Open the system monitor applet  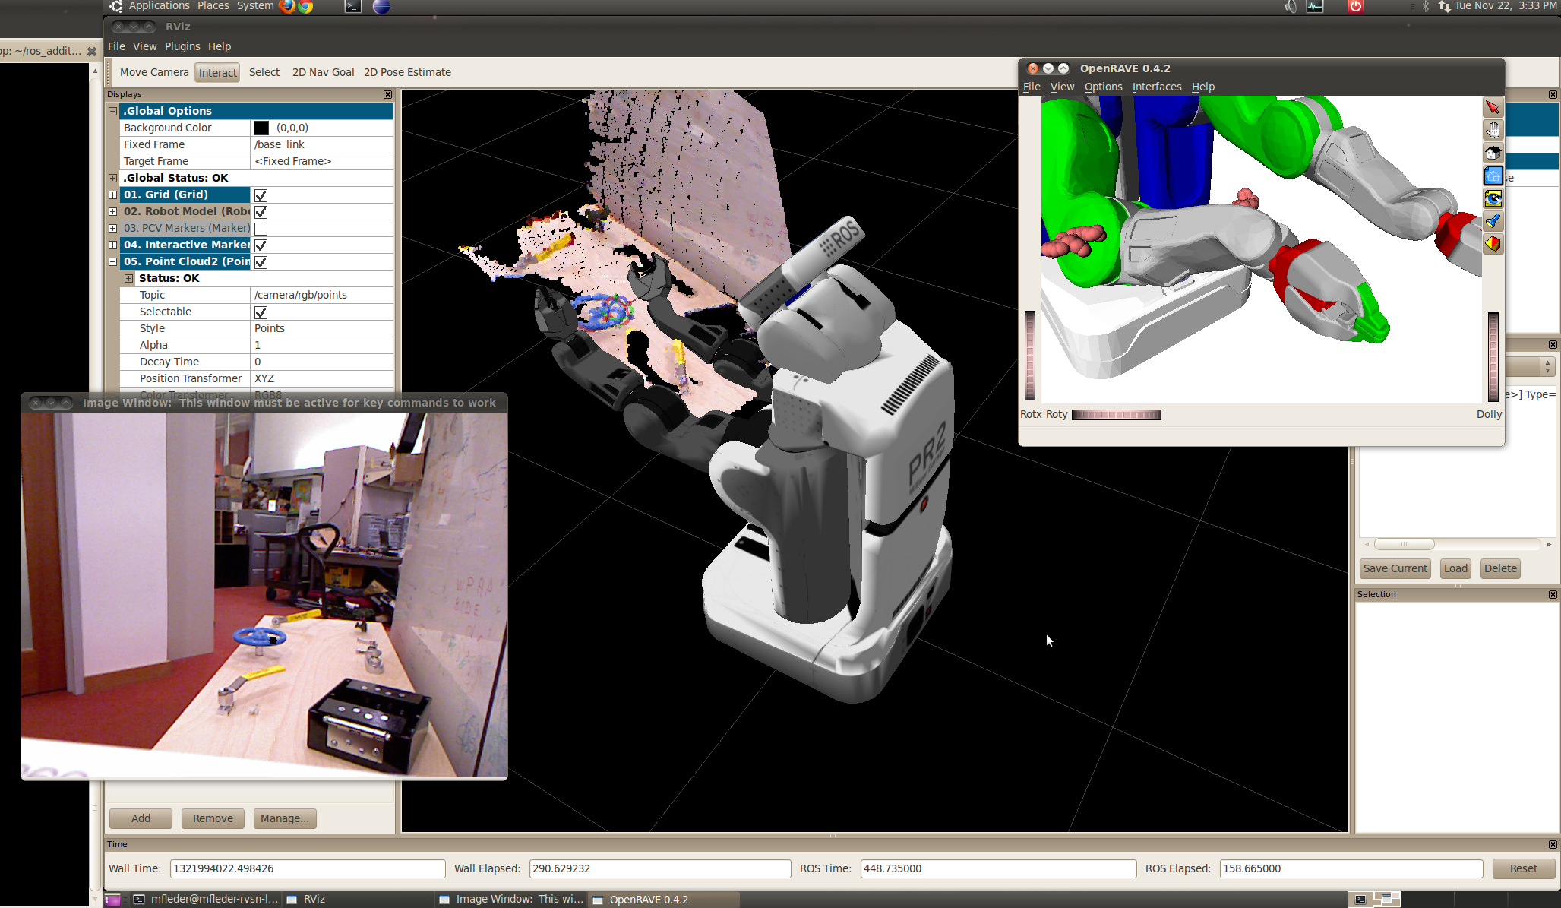[x=1315, y=7]
